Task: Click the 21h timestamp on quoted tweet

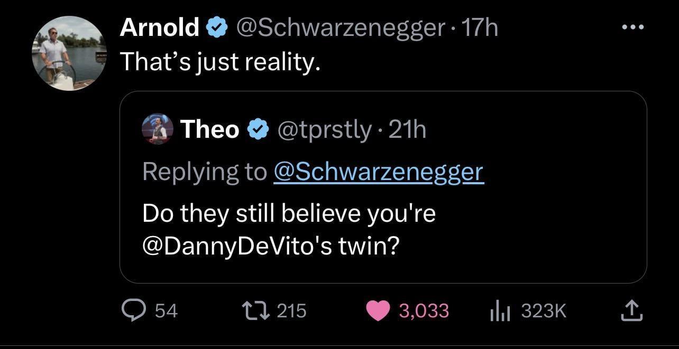Action: click(407, 129)
